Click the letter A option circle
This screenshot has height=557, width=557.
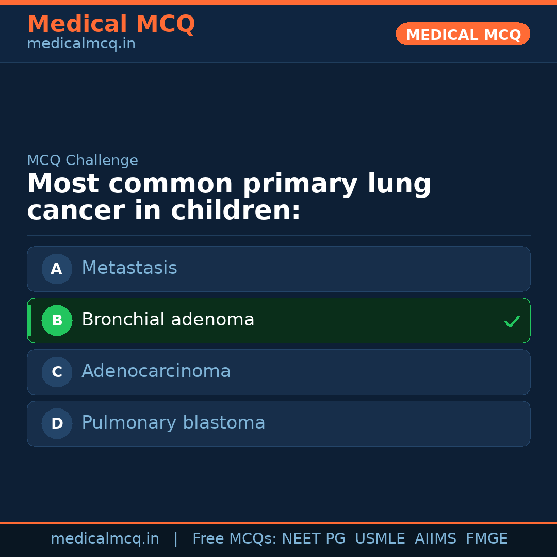[x=57, y=269]
